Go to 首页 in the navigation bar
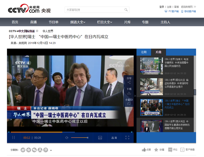This screenshot has height=157, width=204. coord(15,22)
